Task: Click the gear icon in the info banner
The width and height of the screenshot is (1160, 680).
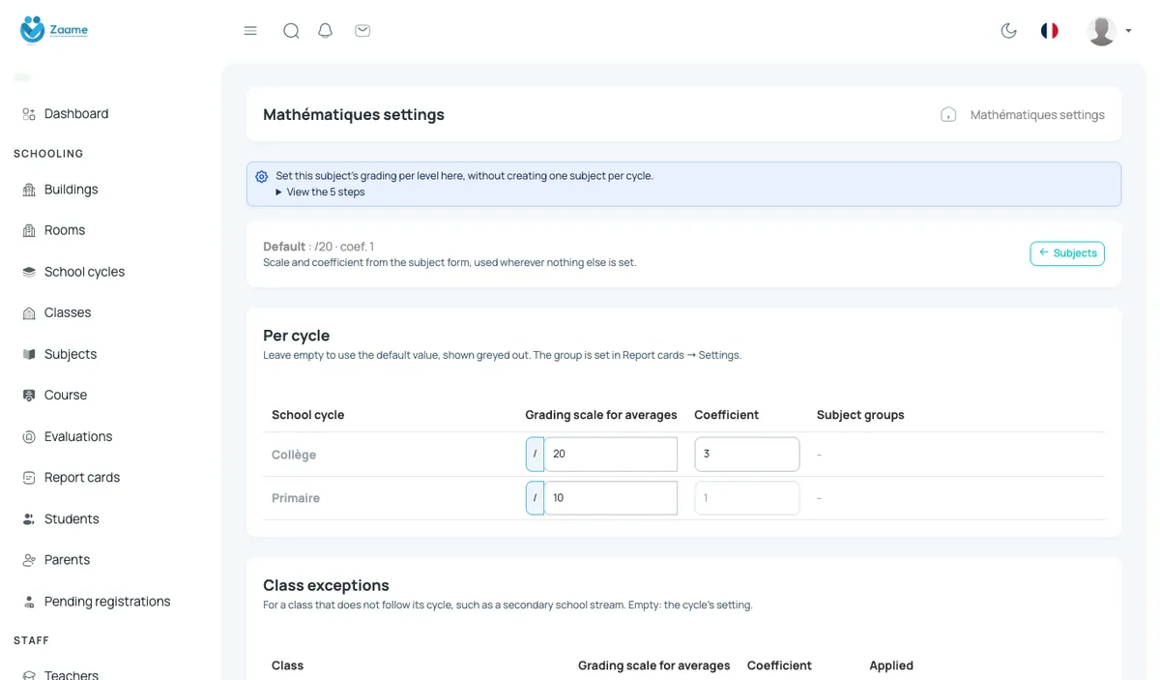Action: tap(262, 177)
